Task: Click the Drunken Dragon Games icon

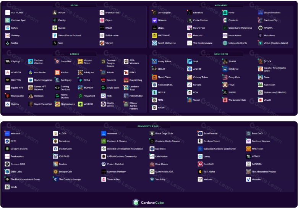Action: 103,61
